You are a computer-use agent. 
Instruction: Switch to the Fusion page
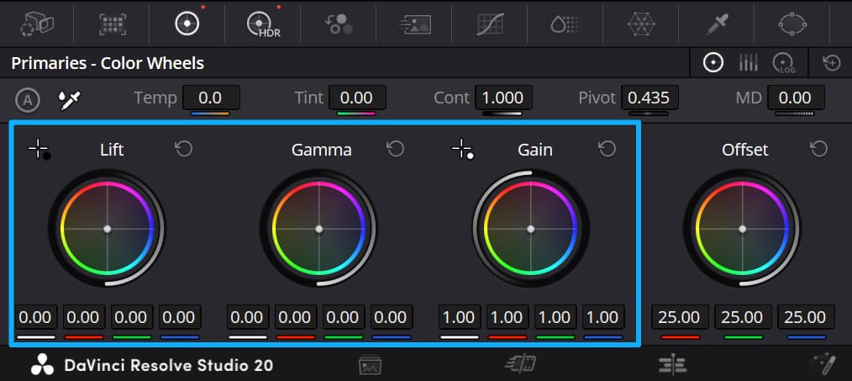point(823,363)
